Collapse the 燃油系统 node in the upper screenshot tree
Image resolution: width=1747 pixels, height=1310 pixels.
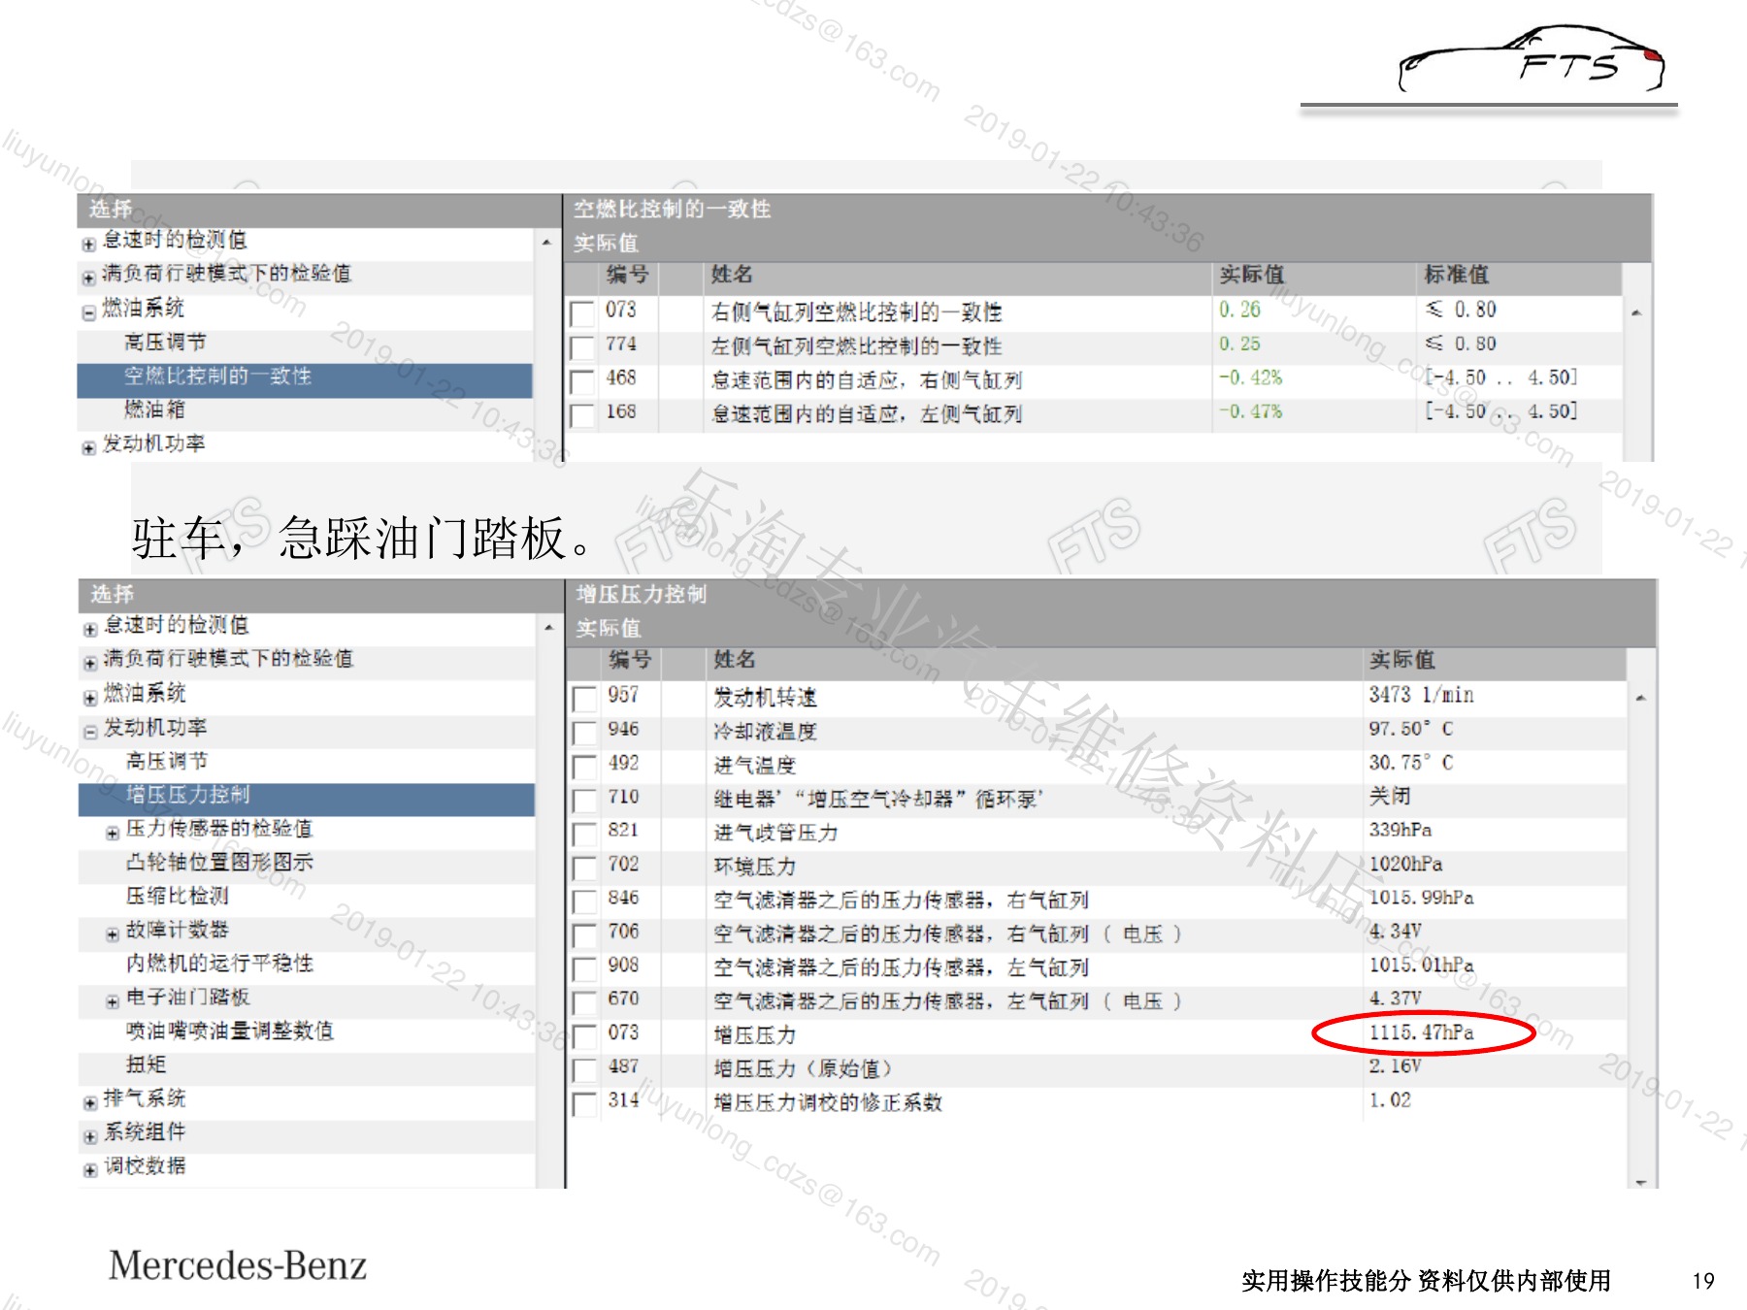click(x=89, y=312)
